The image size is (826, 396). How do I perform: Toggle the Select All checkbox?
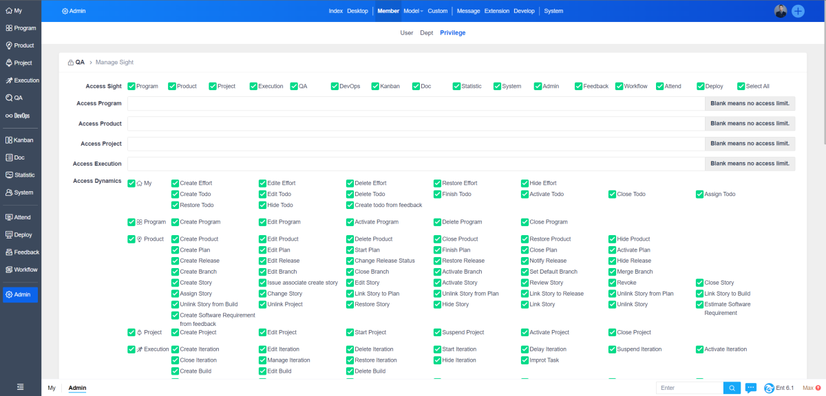point(741,87)
